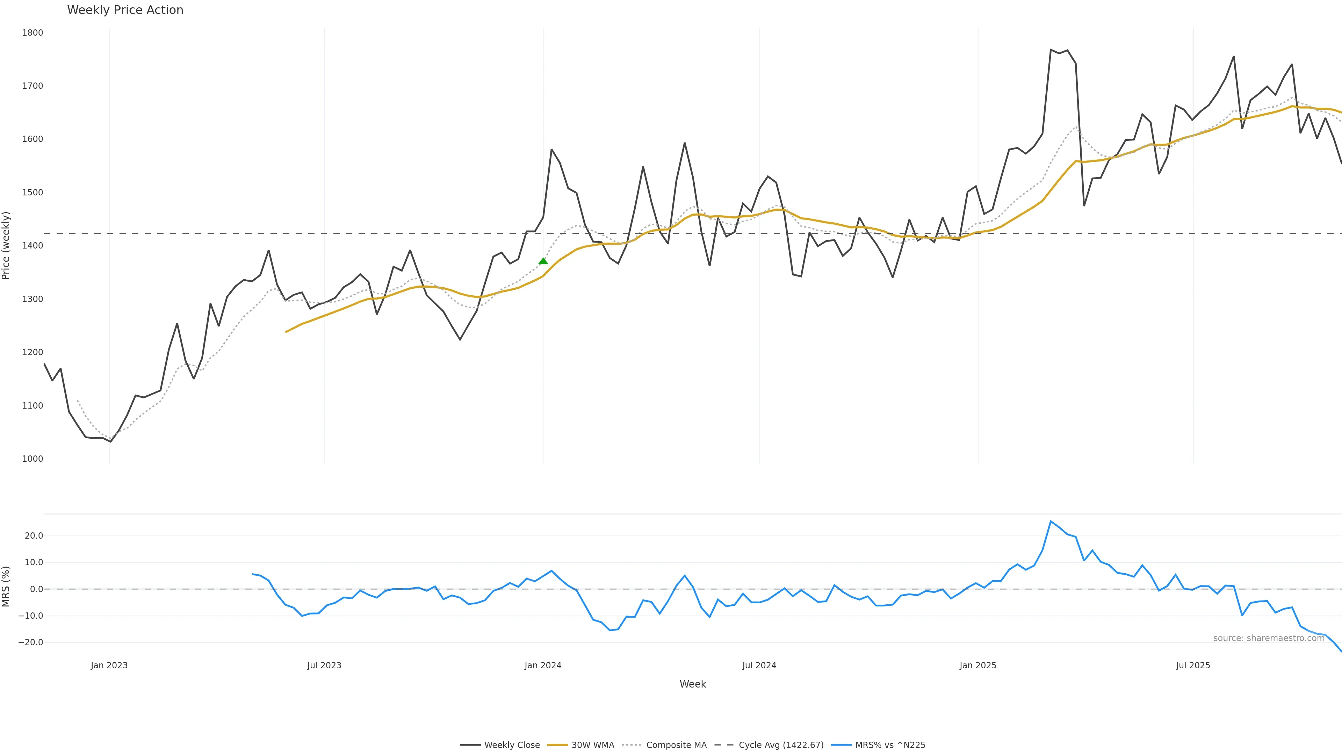1342x755 pixels.
Task: Click the source: sharemaestro.com text
Action: [x=1269, y=638]
